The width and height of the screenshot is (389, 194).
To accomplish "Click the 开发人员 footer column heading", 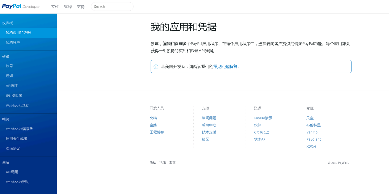I will point(157,108).
